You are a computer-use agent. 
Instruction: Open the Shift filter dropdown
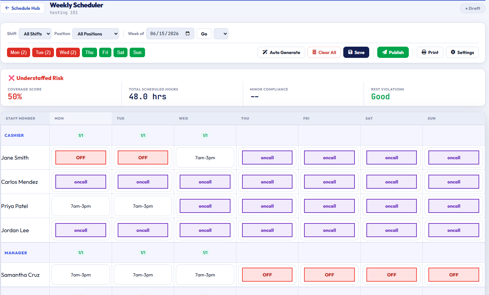(35, 34)
